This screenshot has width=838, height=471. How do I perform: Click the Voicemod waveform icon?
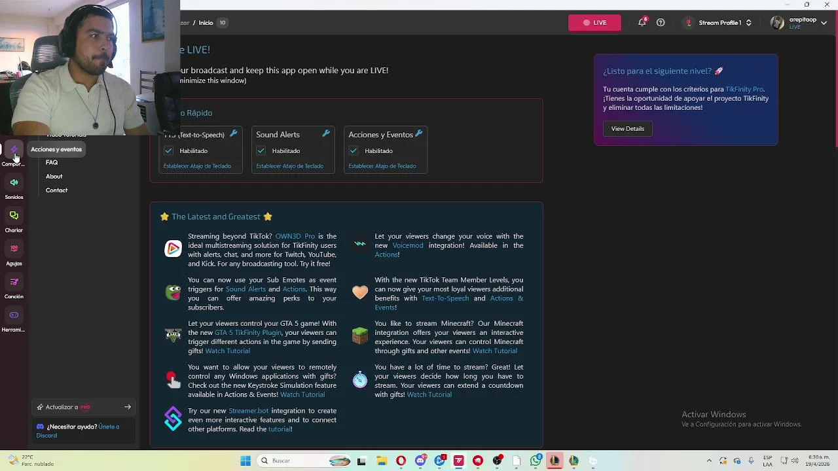point(360,243)
